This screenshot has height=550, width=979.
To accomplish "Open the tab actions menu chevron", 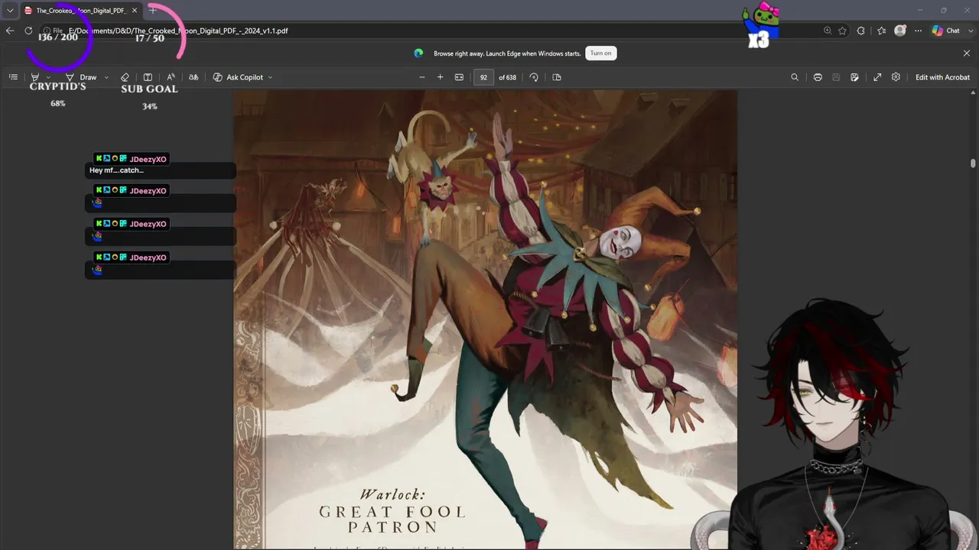I will tap(10, 11).
